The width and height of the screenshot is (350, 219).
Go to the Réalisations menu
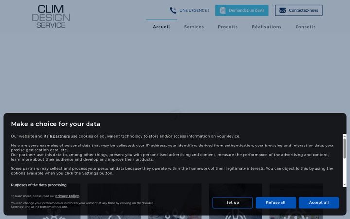pyautogui.click(x=266, y=27)
